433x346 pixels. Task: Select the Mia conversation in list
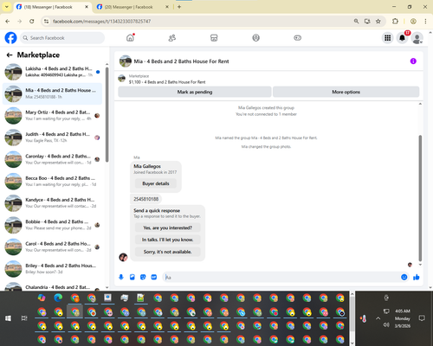click(53, 93)
